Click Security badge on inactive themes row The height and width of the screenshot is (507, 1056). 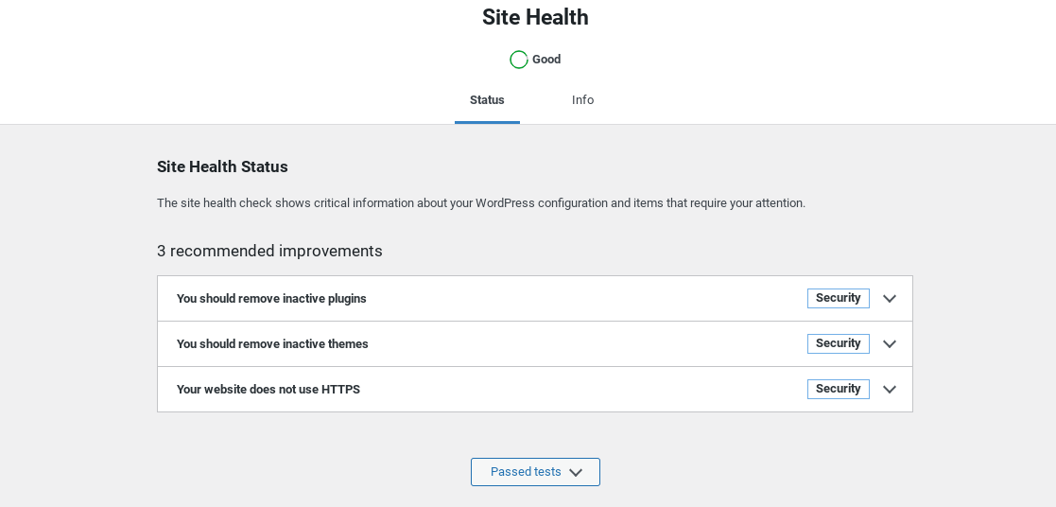coord(838,343)
